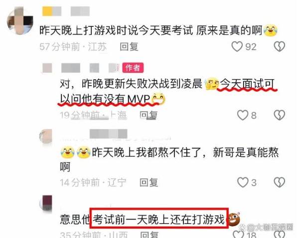
Task: Reply to the author's 19分钟前 comment
Action: pyautogui.click(x=149, y=115)
